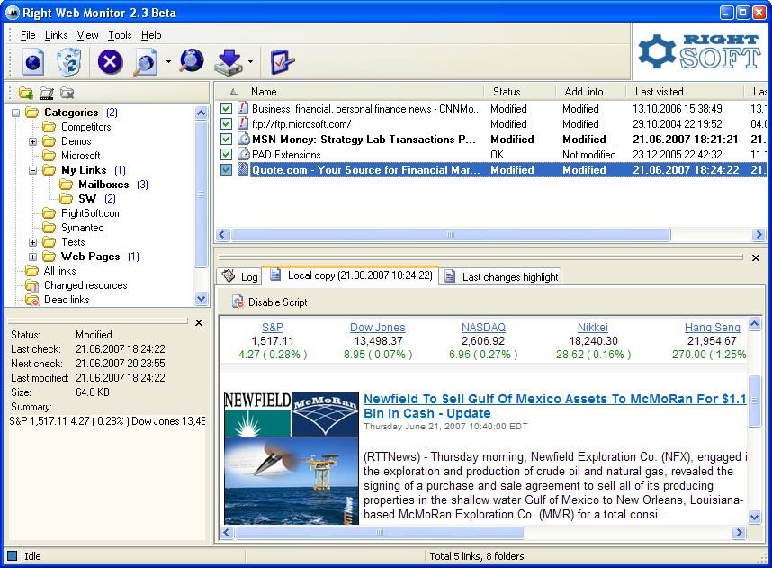Expand the Tests folder
This screenshot has height=568, width=772.
point(32,242)
